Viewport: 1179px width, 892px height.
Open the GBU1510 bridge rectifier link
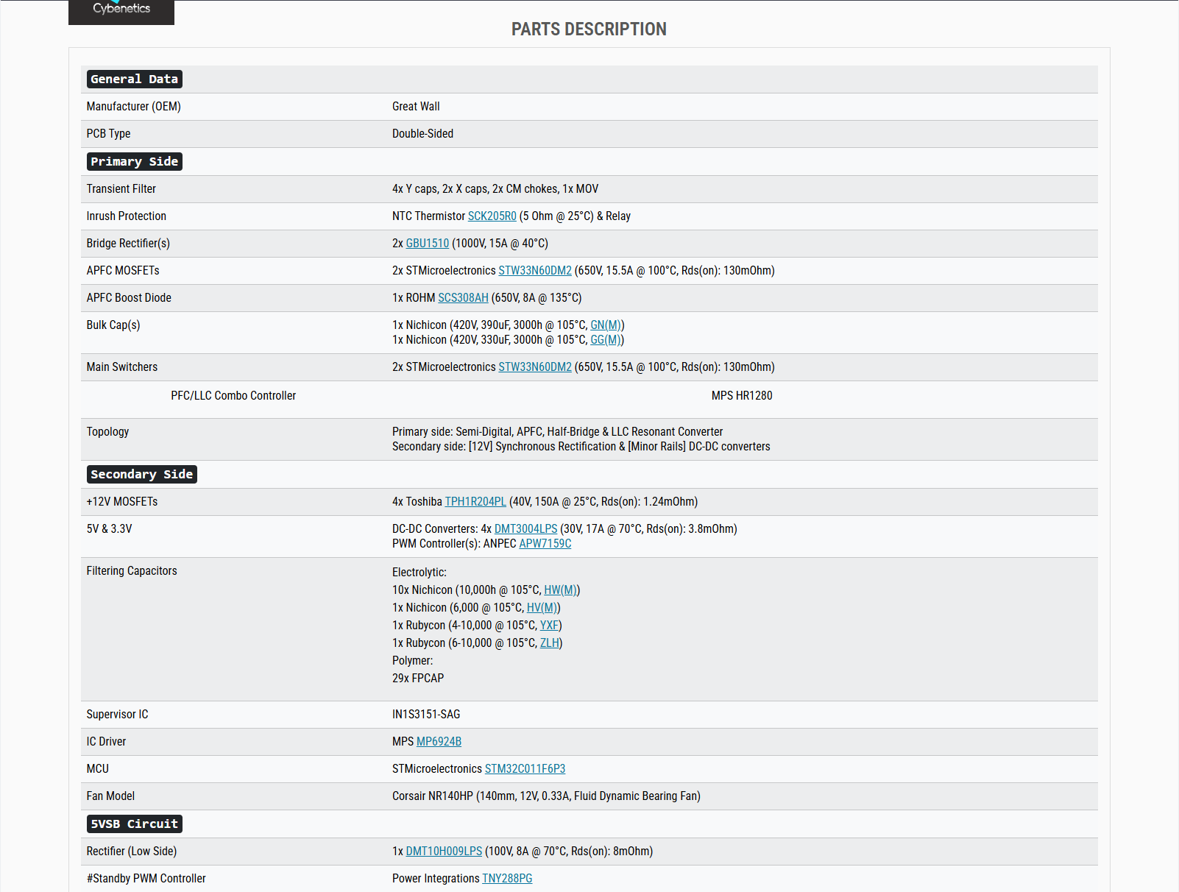point(427,244)
